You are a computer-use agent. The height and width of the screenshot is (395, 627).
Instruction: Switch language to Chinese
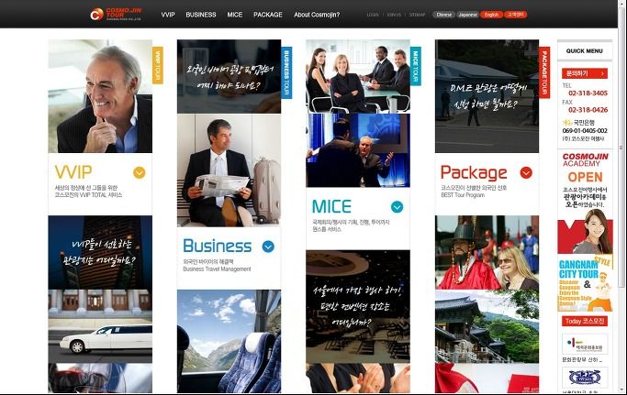(444, 15)
